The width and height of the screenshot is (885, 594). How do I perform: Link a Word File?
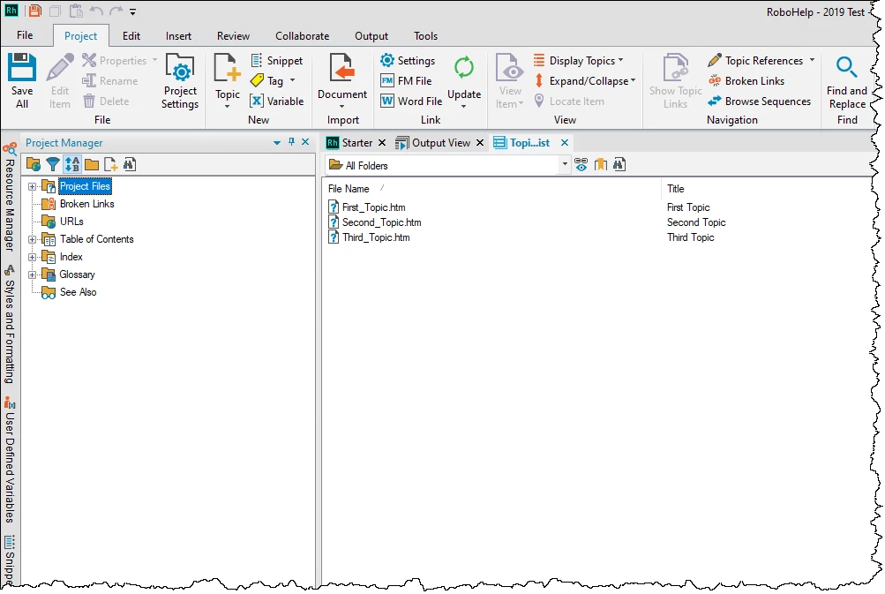pos(411,102)
